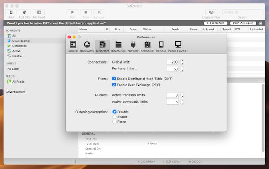Viewport: 269px width, 169px height.
Task: Sort torrents by Name column
Action: tap(91, 30)
